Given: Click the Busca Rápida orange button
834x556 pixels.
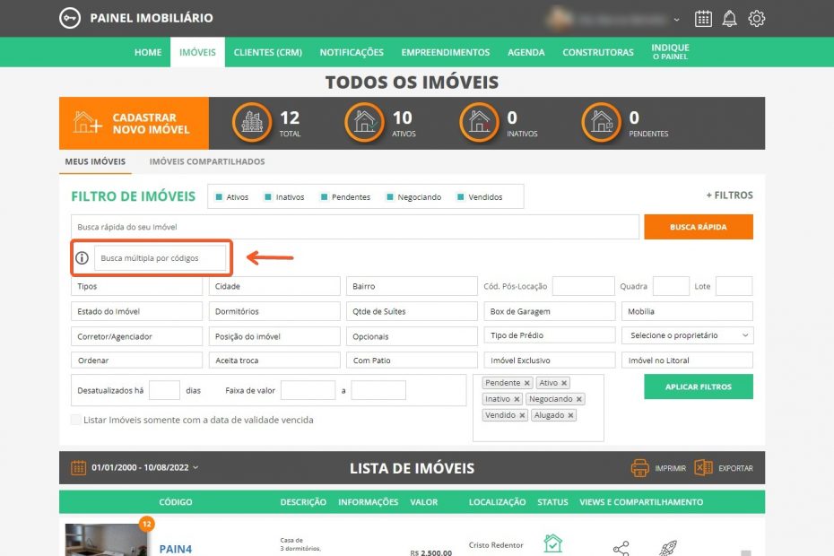Looking at the screenshot, I should [x=698, y=227].
